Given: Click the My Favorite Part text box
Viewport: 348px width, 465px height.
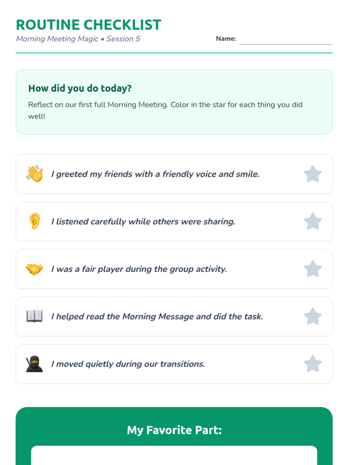Looking at the screenshot, I should click(x=174, y=456).
